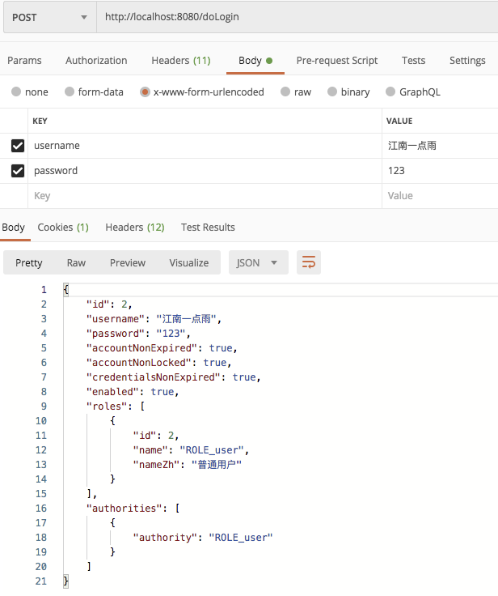The height and width of the screenshot is (596, 498).
Task: Open the response Cookies (1) tab
Action: [63, 228]
